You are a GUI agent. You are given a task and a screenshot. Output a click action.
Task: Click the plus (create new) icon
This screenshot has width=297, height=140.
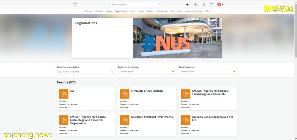(187, 4)
